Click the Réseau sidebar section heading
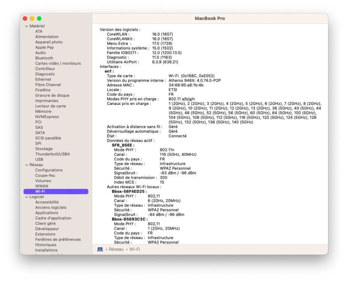 pos(36,165)
